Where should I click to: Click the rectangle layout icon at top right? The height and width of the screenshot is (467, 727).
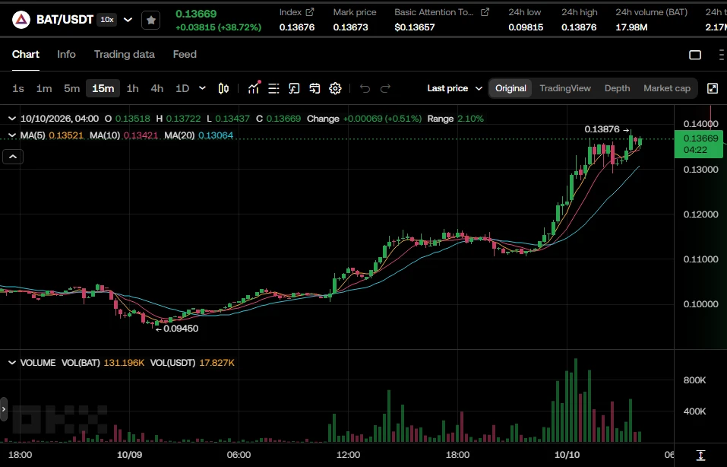coord(695,55)
